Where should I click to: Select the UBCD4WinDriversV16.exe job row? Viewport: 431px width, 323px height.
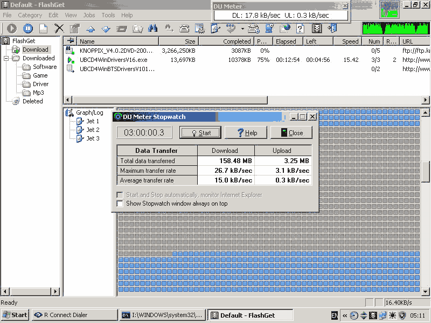pos(247,60)
